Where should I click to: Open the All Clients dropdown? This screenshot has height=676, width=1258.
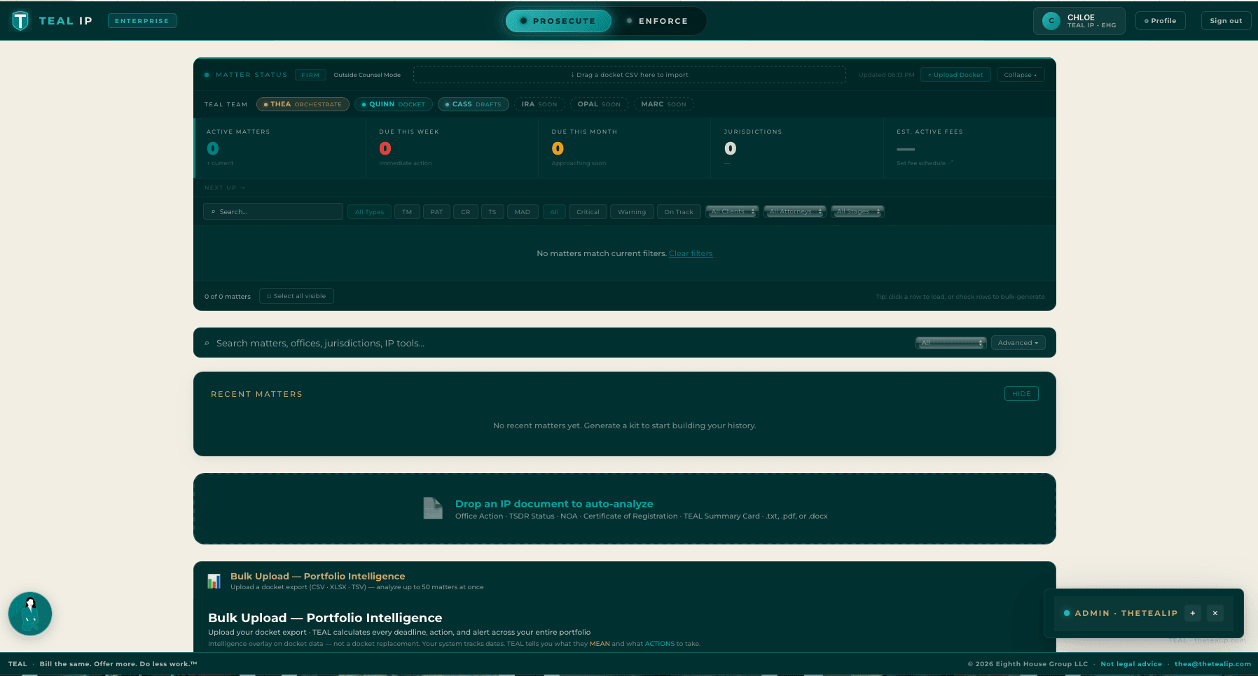732,211
